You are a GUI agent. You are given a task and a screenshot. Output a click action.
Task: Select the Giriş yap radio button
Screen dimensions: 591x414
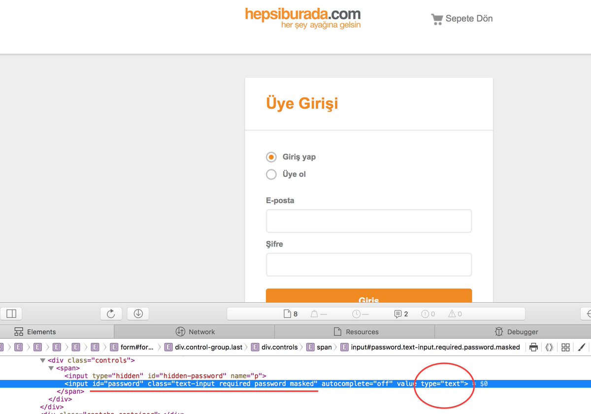(271, 157)
